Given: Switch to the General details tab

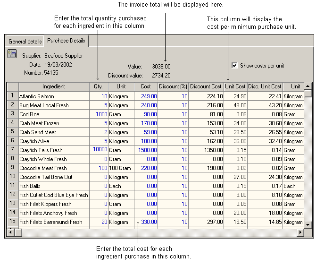Looking at the screenshot, I should click(x=25, y=42).
